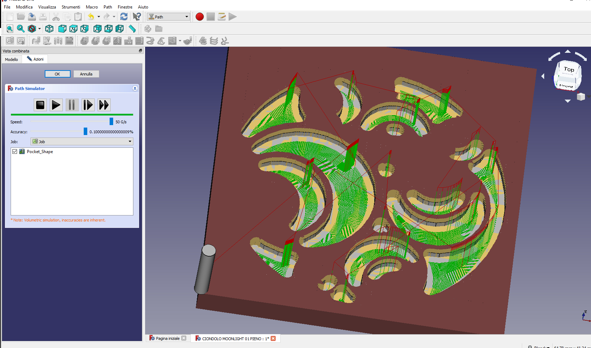This screenshot has width=591, height=348.
Task: Set the Rear view cube icon
Action: tap(97, 29)
